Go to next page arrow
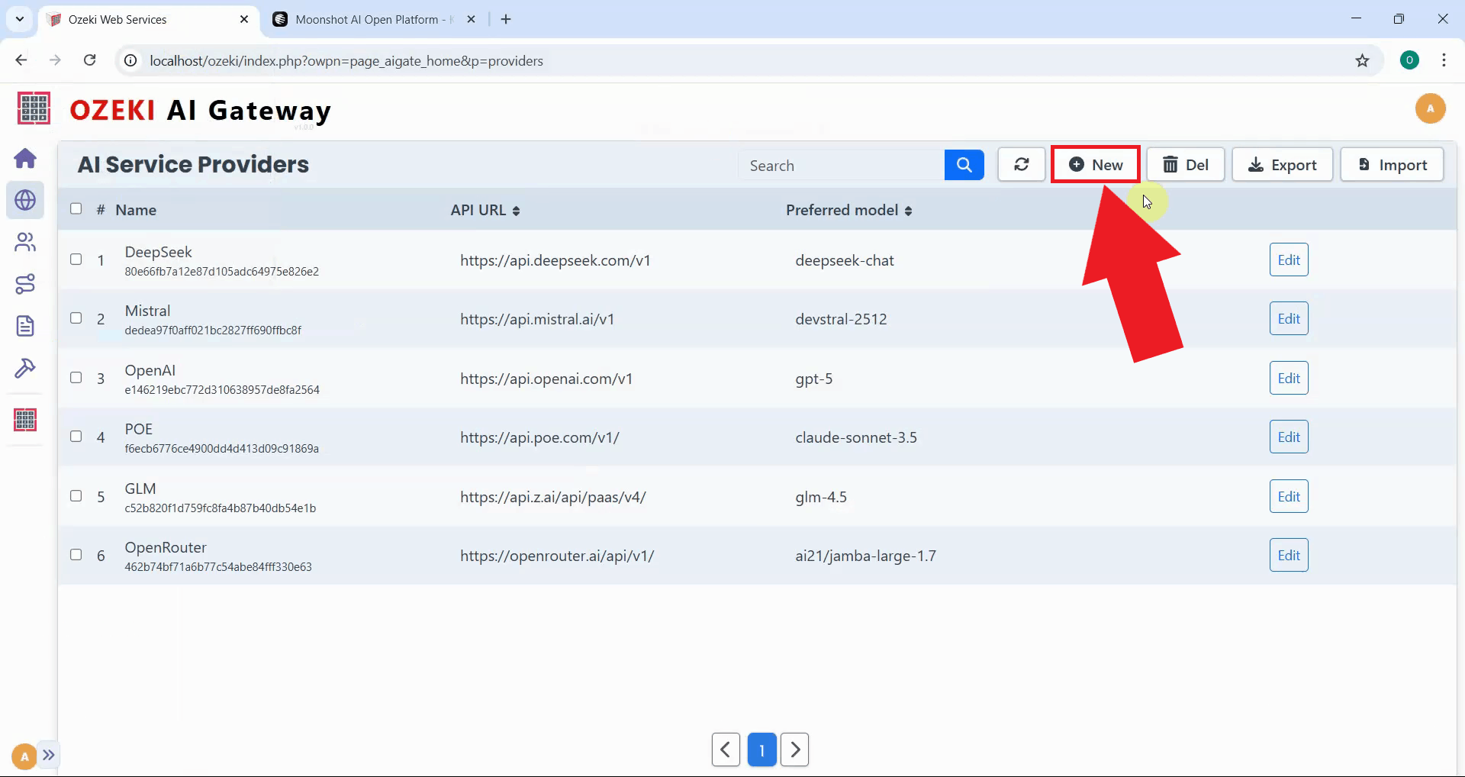1465x777 pixels. [794, 750]
